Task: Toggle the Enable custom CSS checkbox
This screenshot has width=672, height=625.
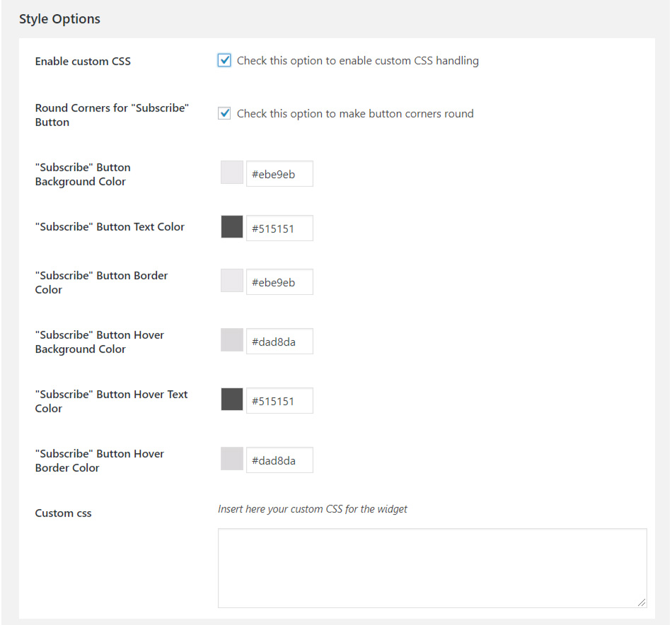Action: [224, 61]
